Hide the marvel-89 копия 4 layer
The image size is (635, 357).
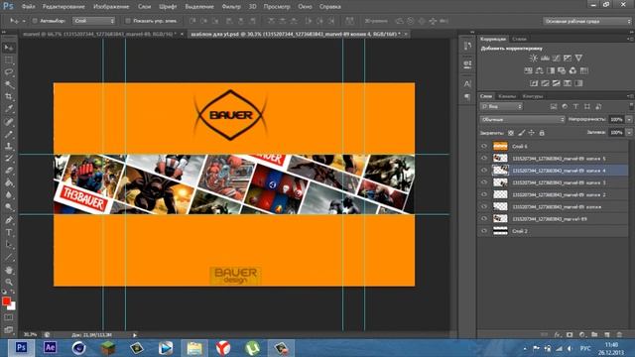(484, 171)
